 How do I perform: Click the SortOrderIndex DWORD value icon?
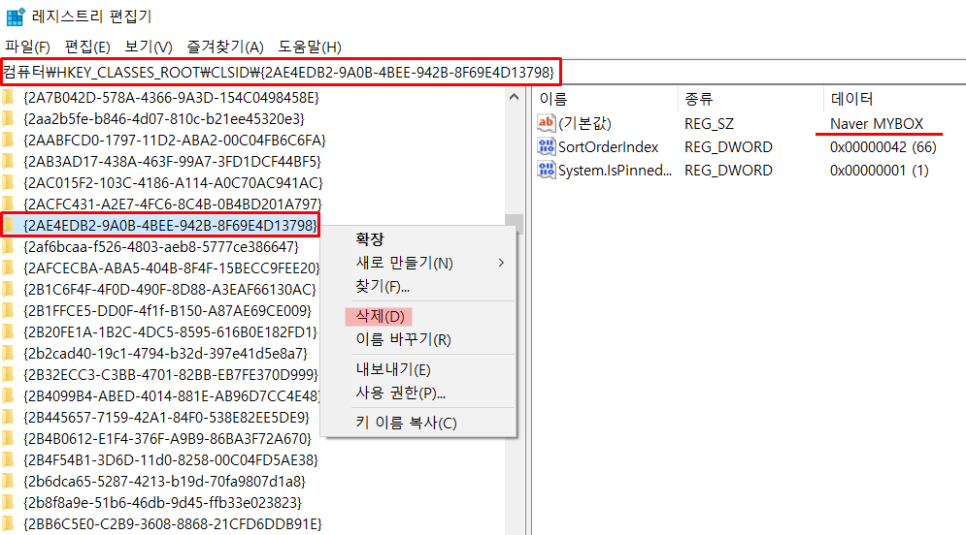[x=546, y=147]
